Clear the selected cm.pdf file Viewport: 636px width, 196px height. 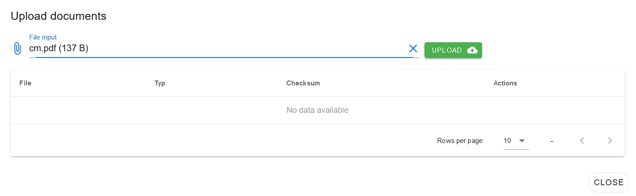point(413,49)
